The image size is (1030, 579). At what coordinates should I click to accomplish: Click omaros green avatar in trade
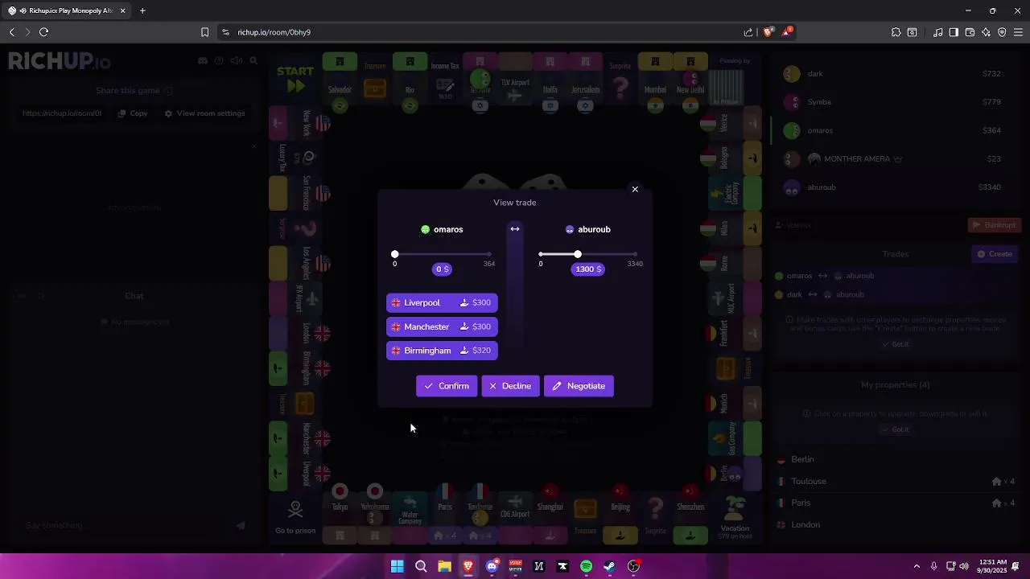(426, 229)
